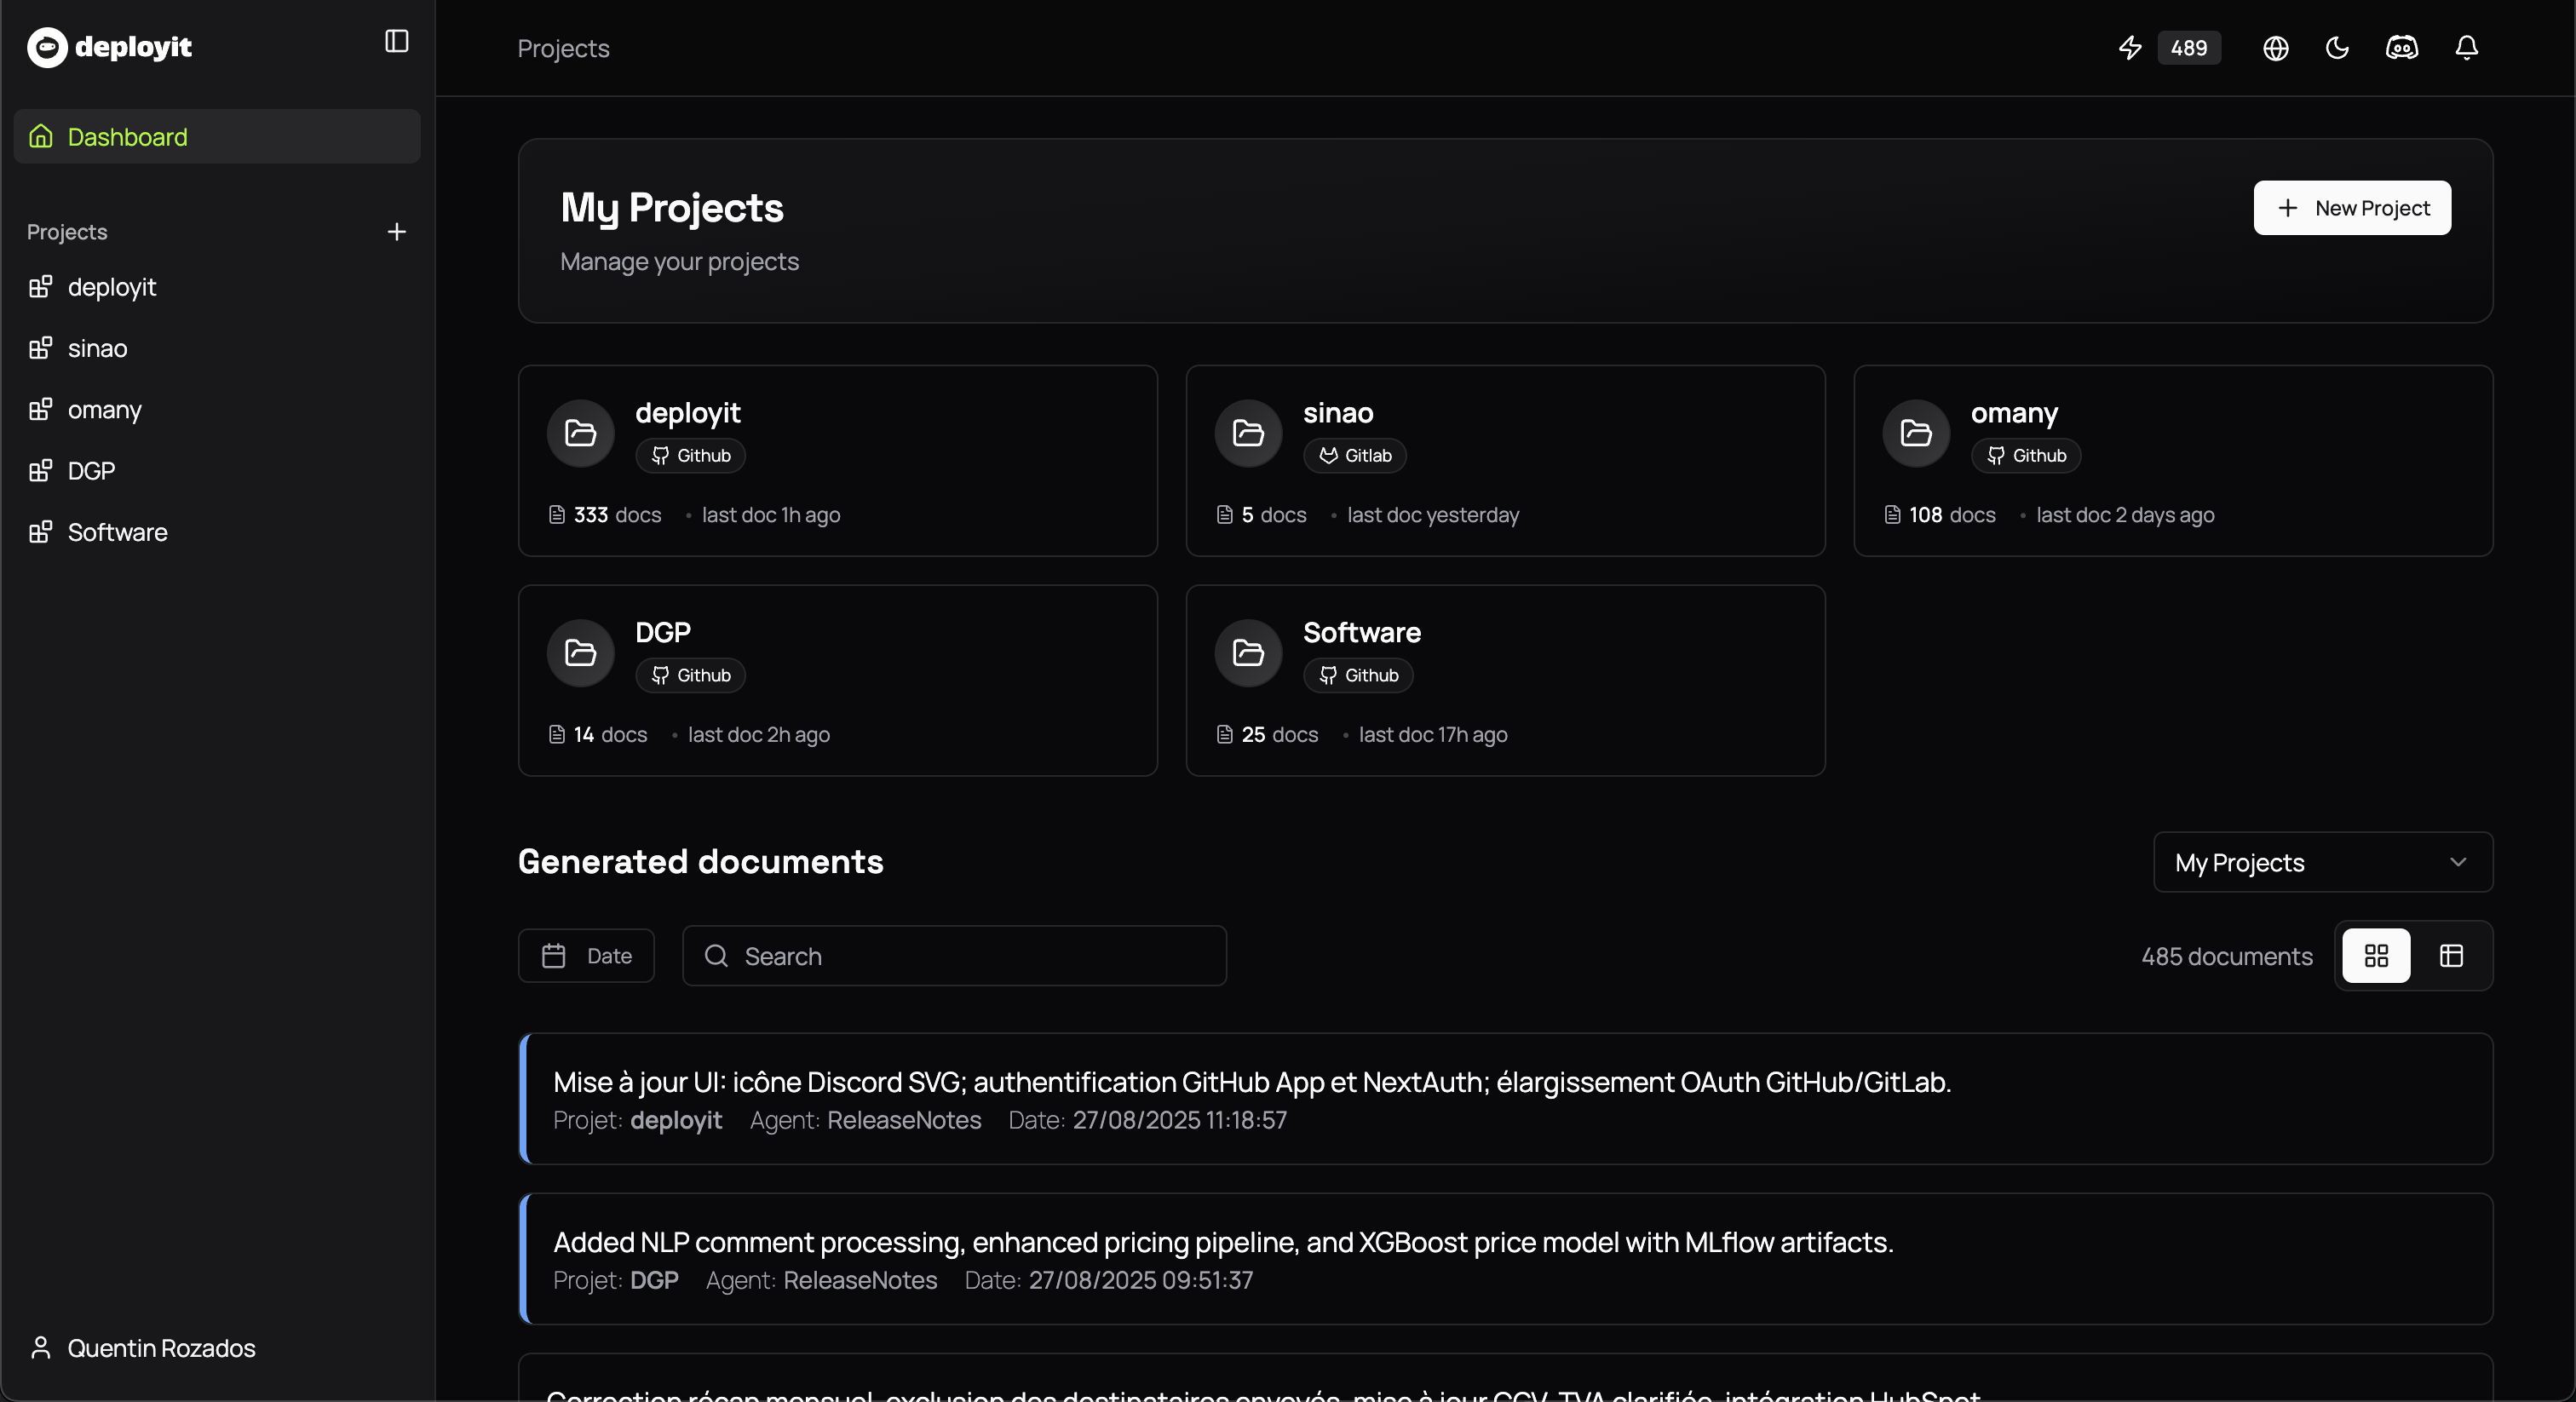Click the New Project button
The width and height of the screenshot is (2576, 1402).
tap(2351, 208)
